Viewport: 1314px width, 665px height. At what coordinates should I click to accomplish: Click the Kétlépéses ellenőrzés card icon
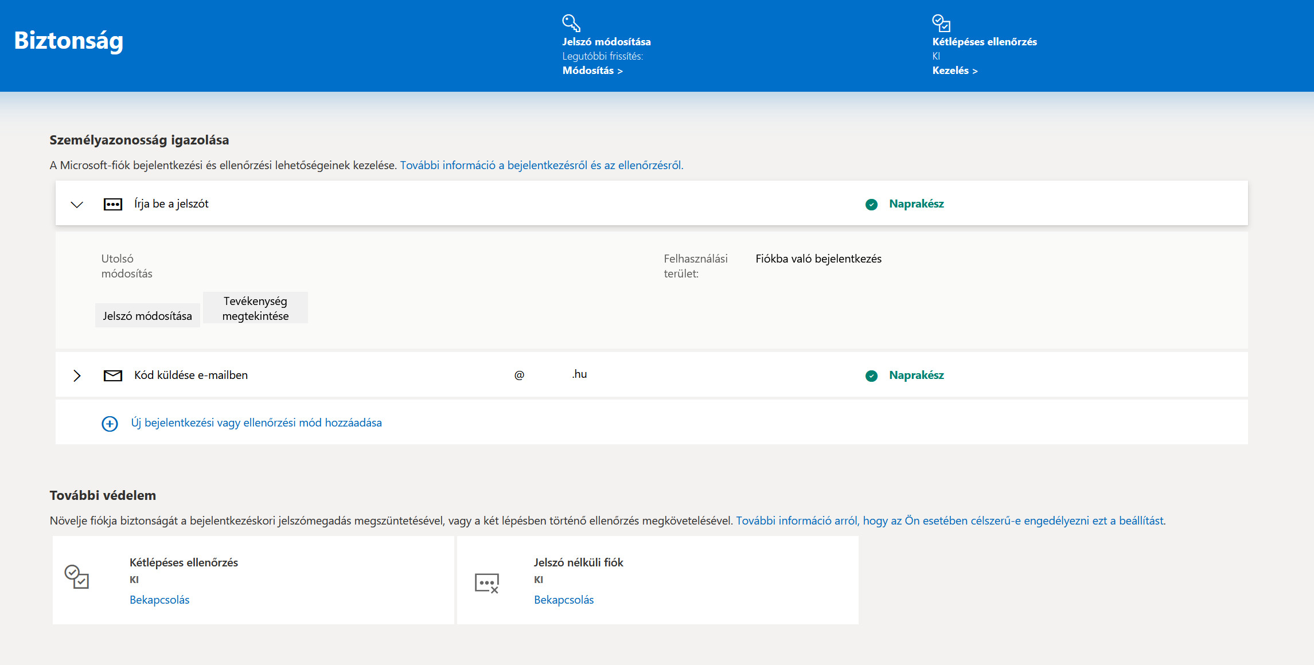click(x=77, y=577)
